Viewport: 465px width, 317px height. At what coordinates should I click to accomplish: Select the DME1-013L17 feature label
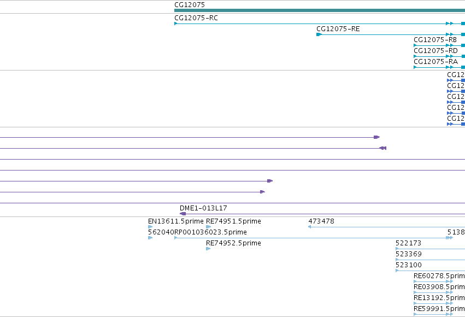203,208
